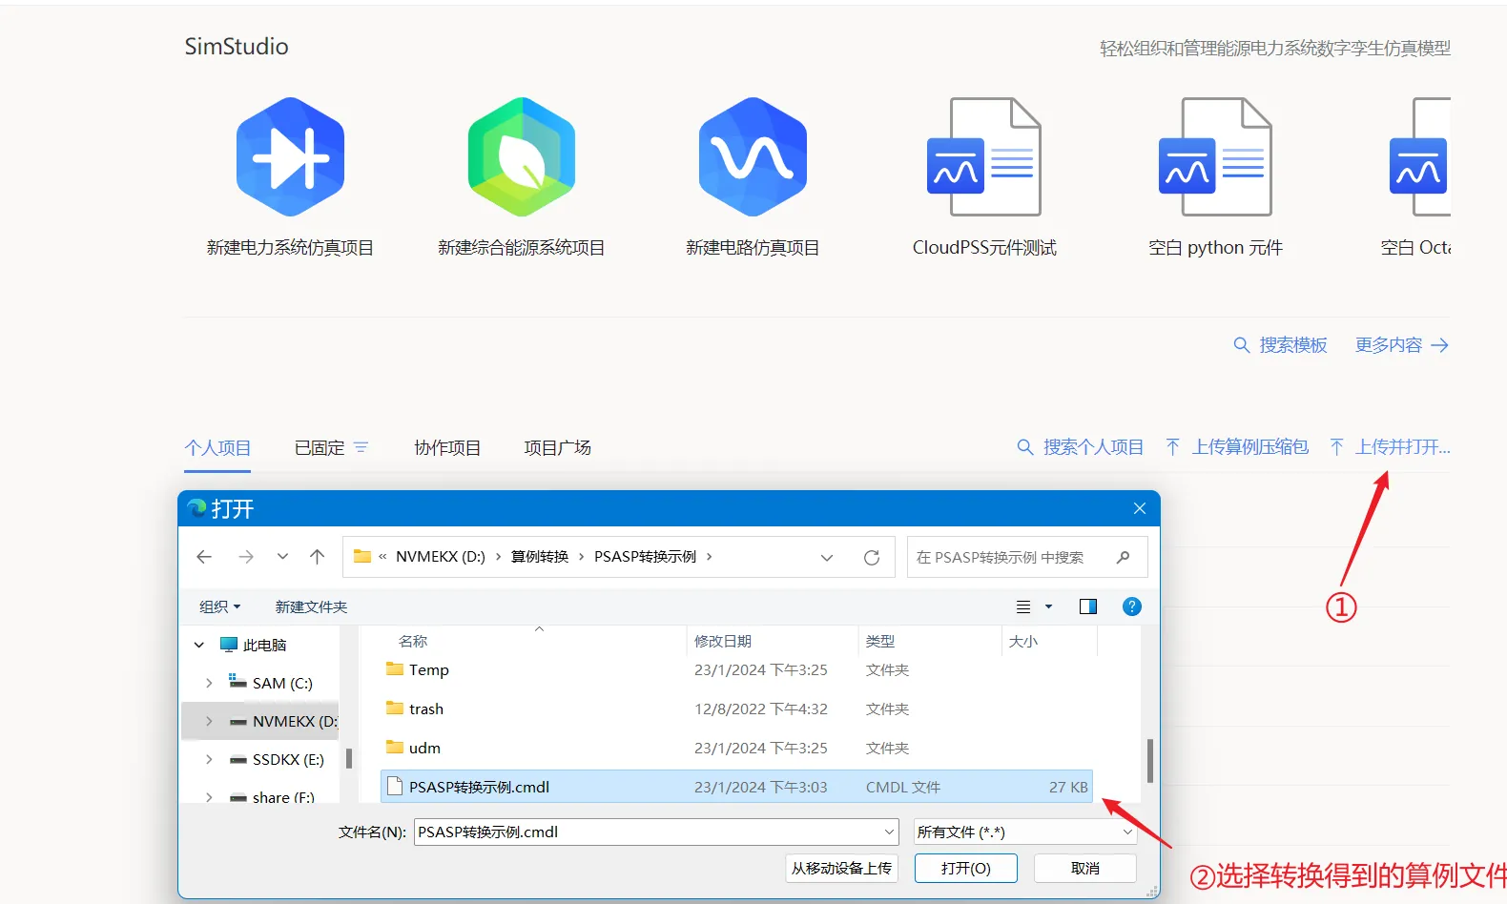
Task: Click PSASP转换示例 breadcrumb segment
Action: (x=645, y=557)
